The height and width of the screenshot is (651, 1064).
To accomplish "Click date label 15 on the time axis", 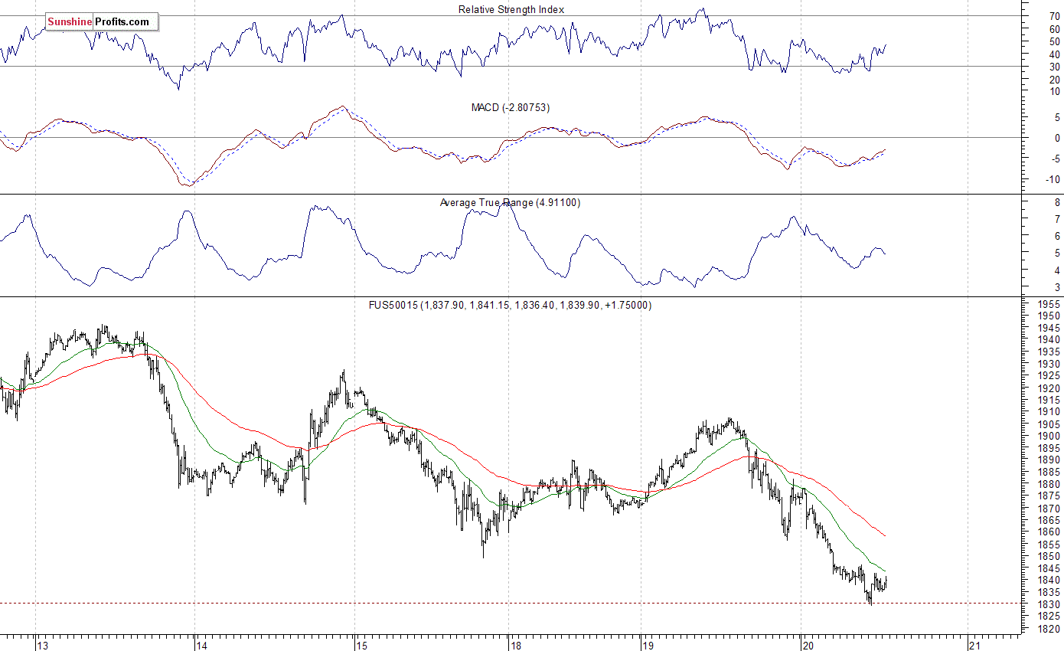I will click(362, 646).
